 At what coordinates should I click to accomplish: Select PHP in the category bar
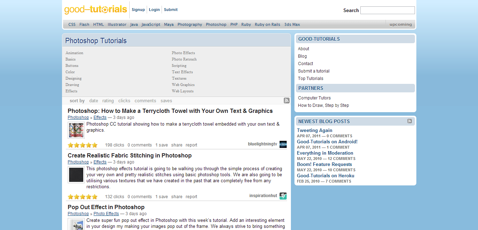click(234, 24)
